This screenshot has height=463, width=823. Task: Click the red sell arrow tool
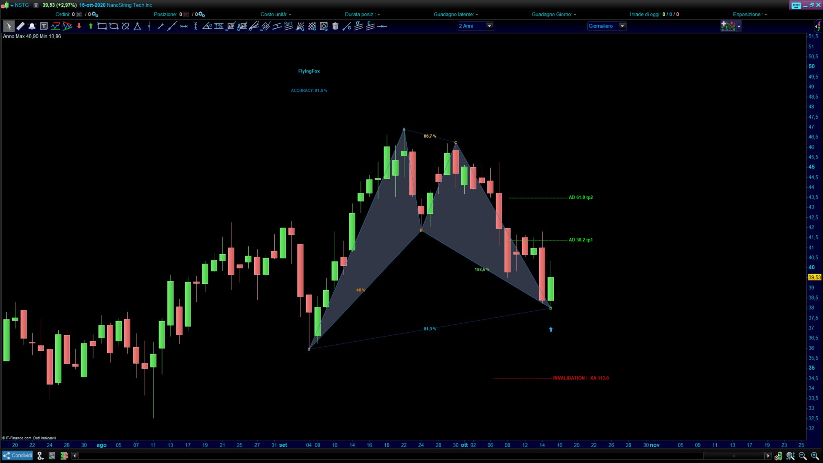coord(79,26)
